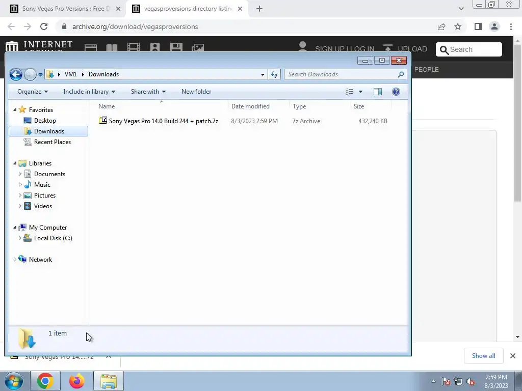The height and width of the screenshot is (391, 522).
Task: Open the Include in library menu
Action: (89, 92)
